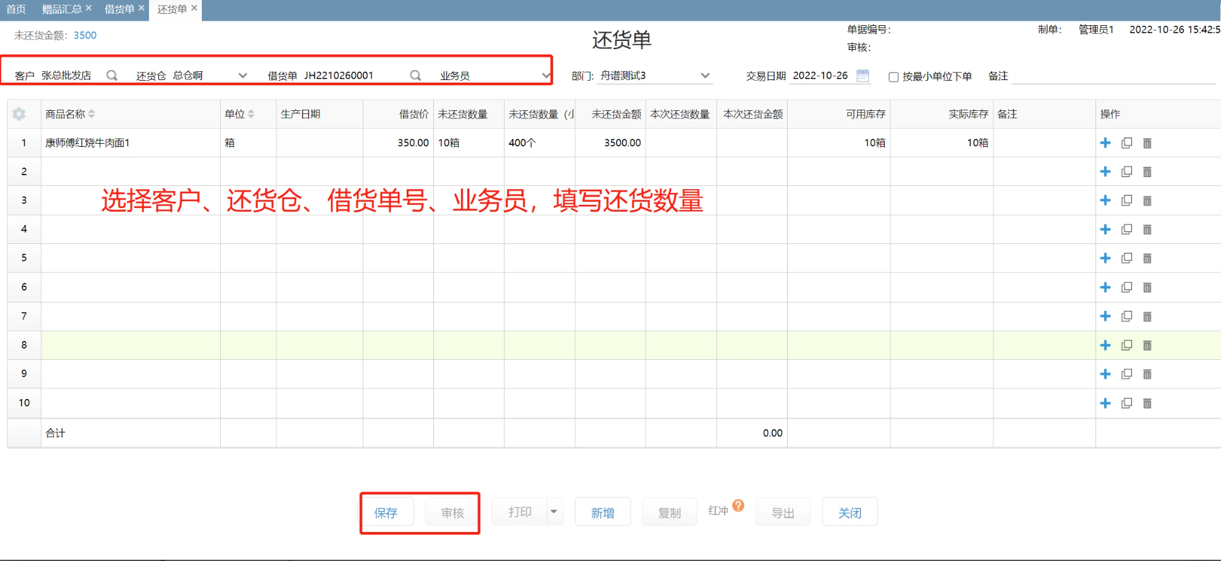Open the 打印 button dropdown arrow
Image resolution: width=1221 pixels, height=561 pixels.
[554, 512]
